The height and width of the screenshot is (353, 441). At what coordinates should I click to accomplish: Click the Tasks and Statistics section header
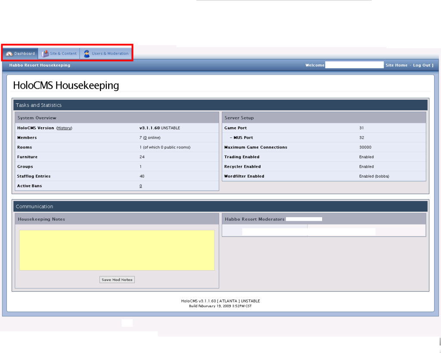[x=39, y=105]
